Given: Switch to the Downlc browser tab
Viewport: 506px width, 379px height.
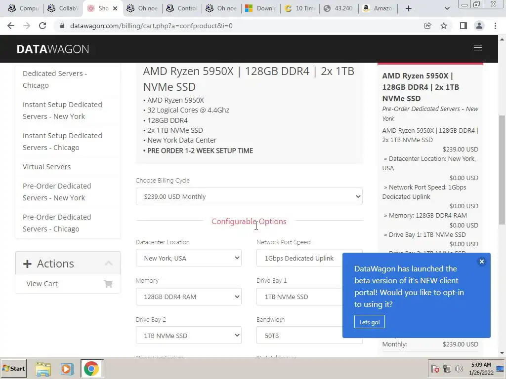Looking at the screenshot, I should click(261, 8).
